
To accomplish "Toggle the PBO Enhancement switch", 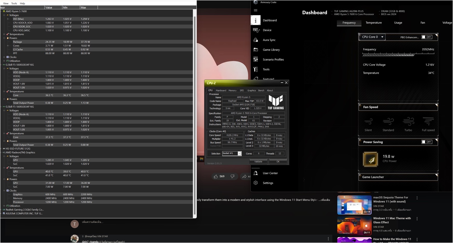I will point(427,37).
